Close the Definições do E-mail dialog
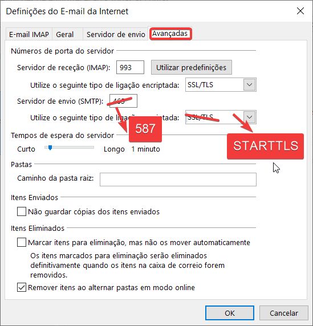This screenshot has height=326, width=313. tap(300, 11)
